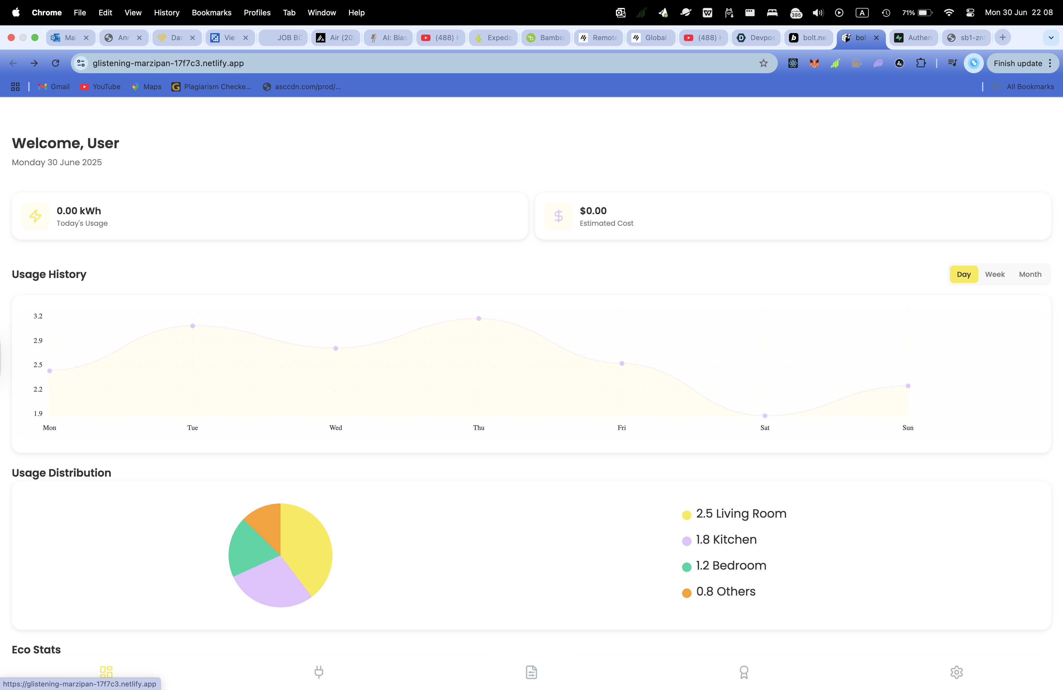This screenshot has height=690, width=1063.
Task: Open the plug devices icon in bottom nav
Action: point(318,672)
